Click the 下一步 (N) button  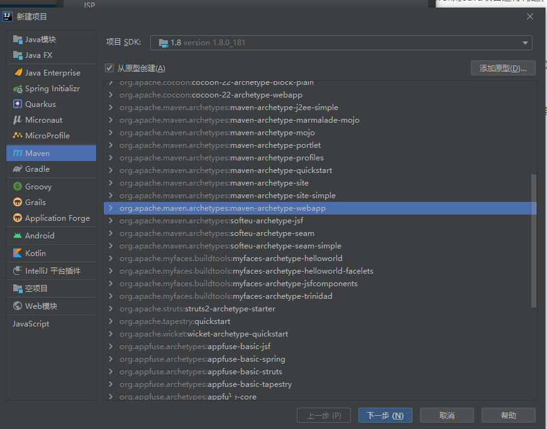coord(385,415)
